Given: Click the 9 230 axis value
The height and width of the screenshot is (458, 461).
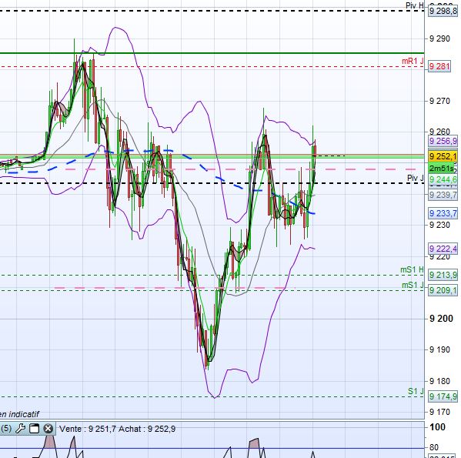Looking at the screenshot, I should click(439, 225).
